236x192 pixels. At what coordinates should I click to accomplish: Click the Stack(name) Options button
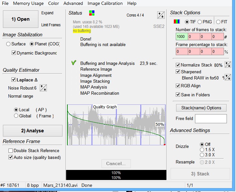pyautogui.click(x=201, y=108)
